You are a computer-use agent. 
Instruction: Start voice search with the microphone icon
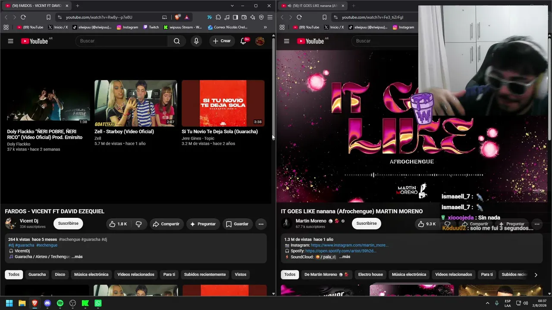196,41
